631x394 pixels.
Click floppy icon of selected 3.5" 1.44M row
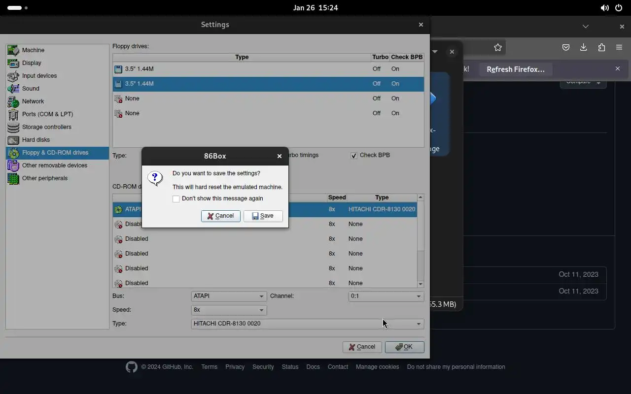(x=118, y=84)
